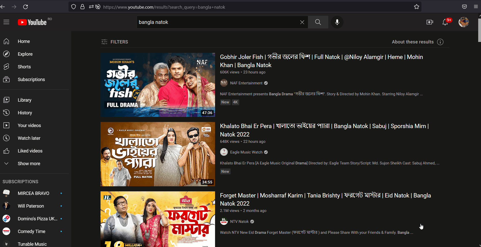Open the FILTERS panel

click(115, 42)
